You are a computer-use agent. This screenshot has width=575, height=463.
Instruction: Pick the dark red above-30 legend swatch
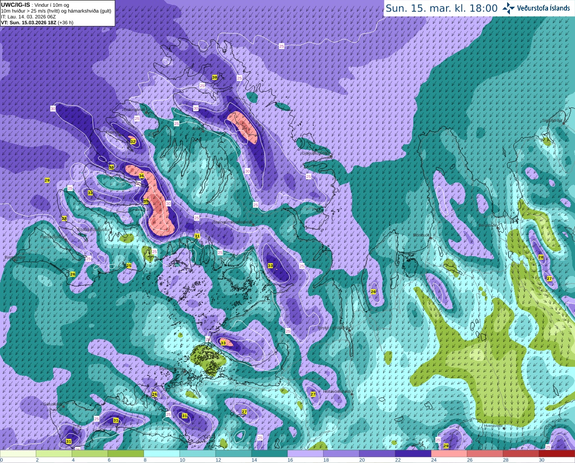[557, 454]
